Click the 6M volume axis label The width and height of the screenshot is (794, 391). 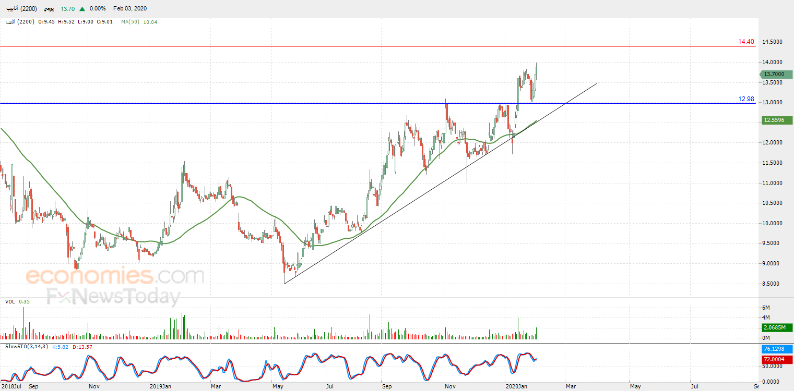click(767, 308)
